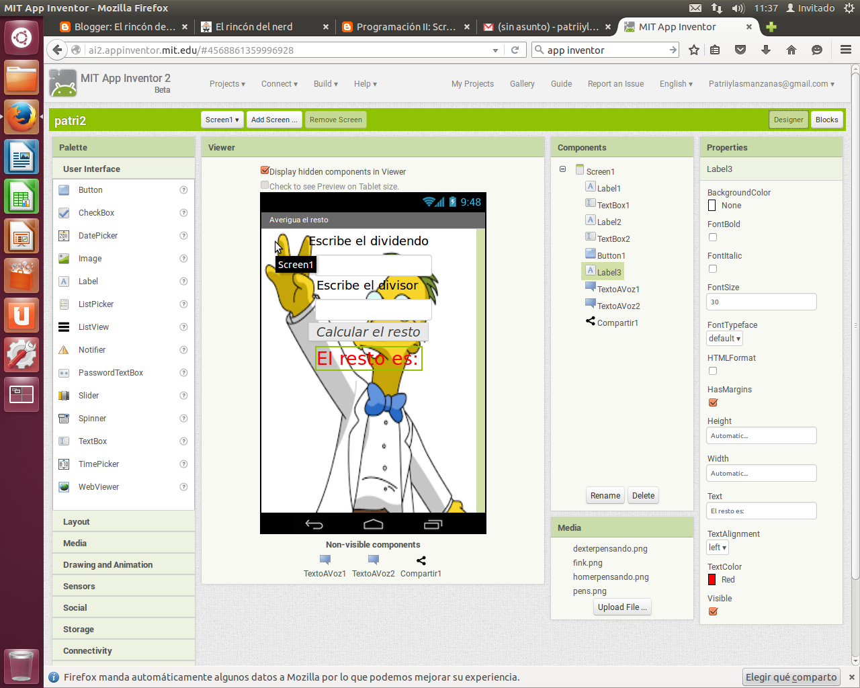Toggle the FontBold property for Label3
The image size is (860, 688).
(x=712, y=236)
